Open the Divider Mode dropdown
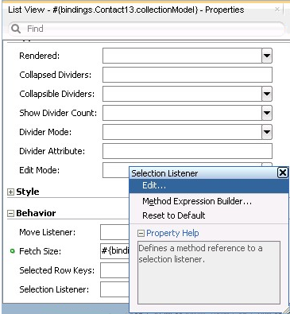The height and width of the screenshot is (314, 290). (x=267, y=132)
